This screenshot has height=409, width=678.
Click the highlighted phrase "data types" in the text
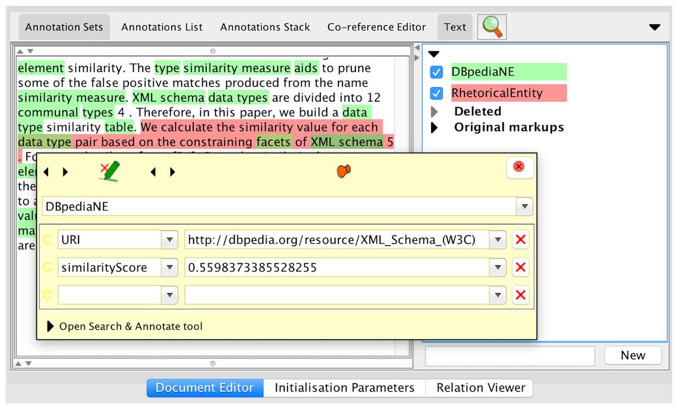pyautogui.click(x=238, y=98)
